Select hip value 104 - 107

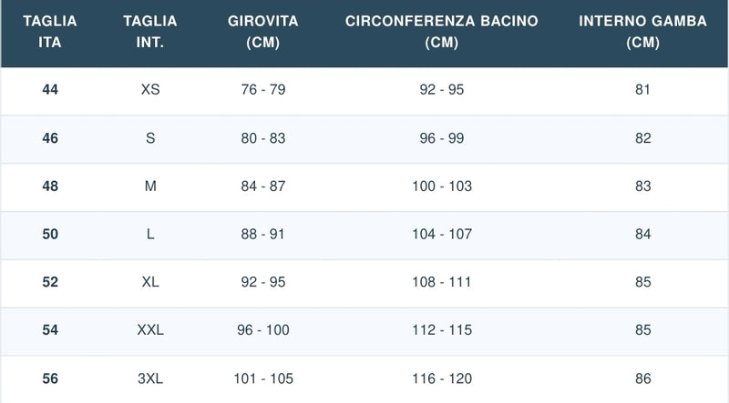442,234
